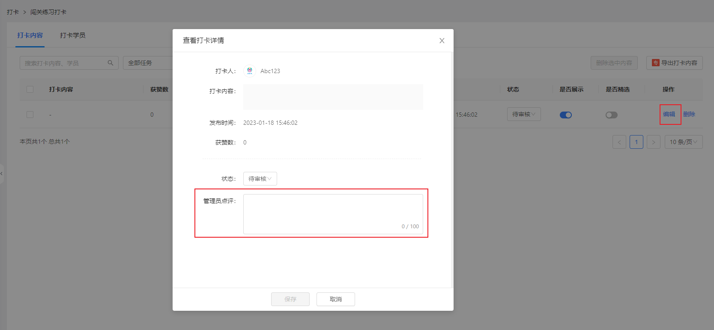Switch to the 打卡内容 tab
Image resolution: width=714 pixels, height=330 pixels.
(30, 35)
